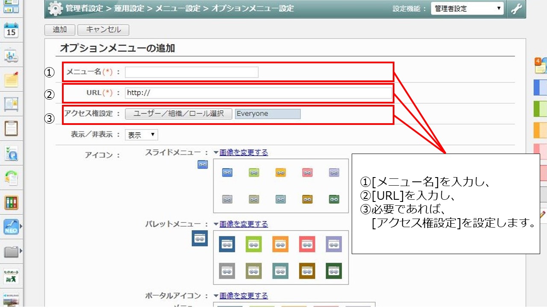Click the yellow sticky note sidebar icon

[12, 79]
